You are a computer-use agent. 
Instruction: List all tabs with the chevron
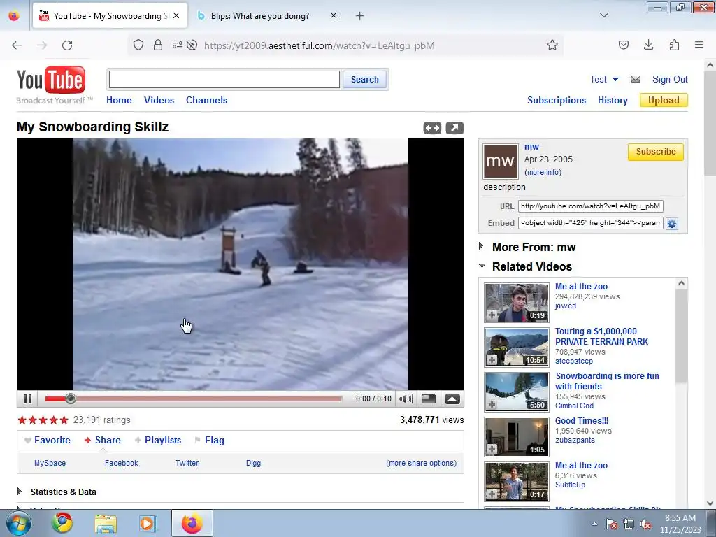(603, 15)
